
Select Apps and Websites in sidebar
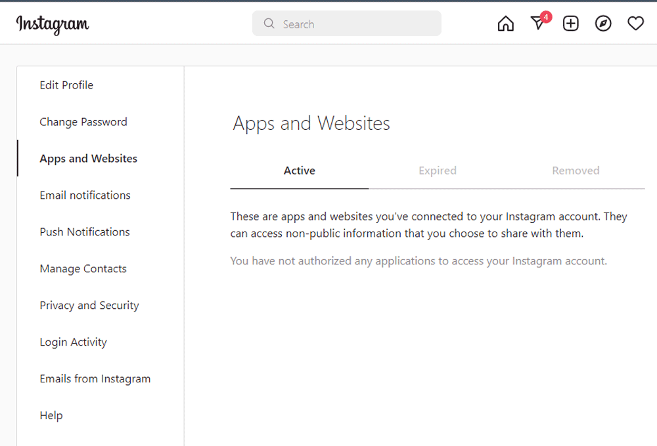click(89, 159)
